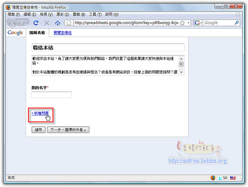This screenshot has height=187, width=248.
Task: Open the 預覽並傳送 tab link
Action: point(62,33)
